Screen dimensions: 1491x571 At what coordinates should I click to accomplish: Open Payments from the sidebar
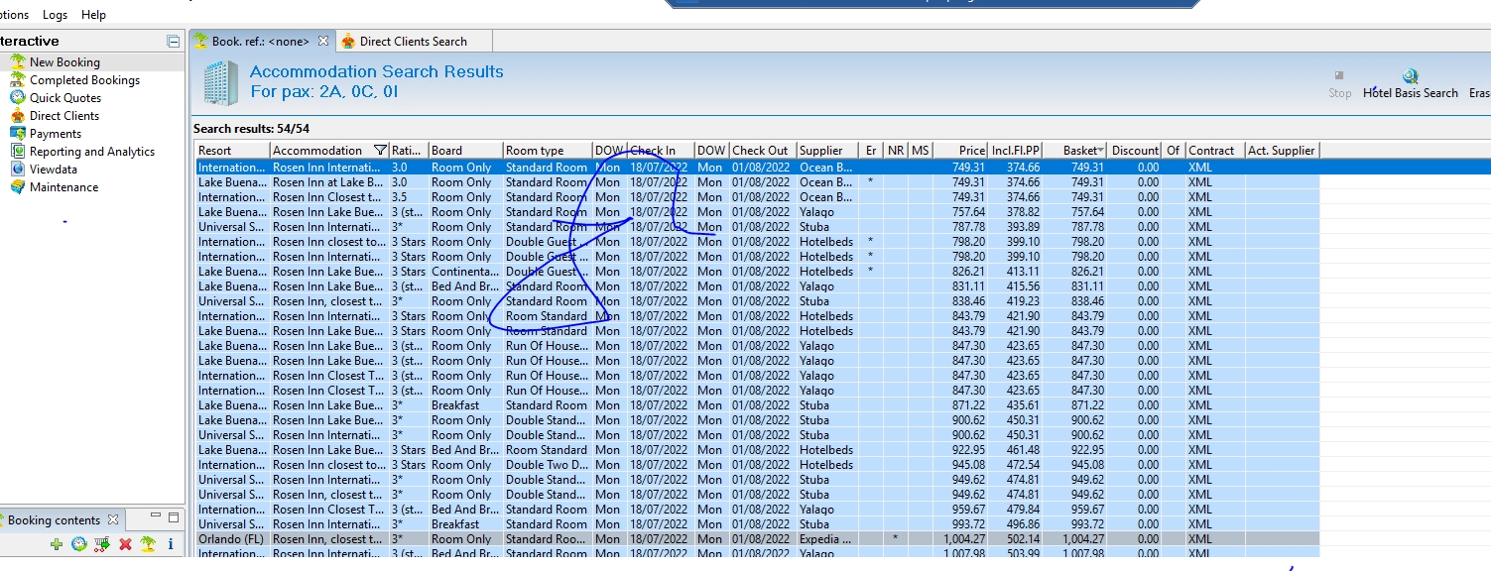point(56,134)
